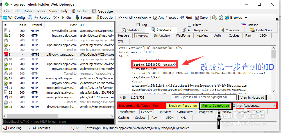Select session 9 p56-buy.itunes row
Screen dimensions: 281x133
point(59,54)
